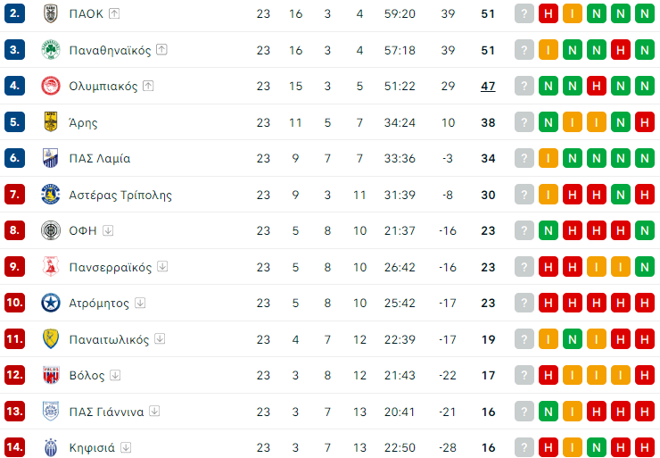Click the Παναθηναϊκός green clover logo

point(51,50)
